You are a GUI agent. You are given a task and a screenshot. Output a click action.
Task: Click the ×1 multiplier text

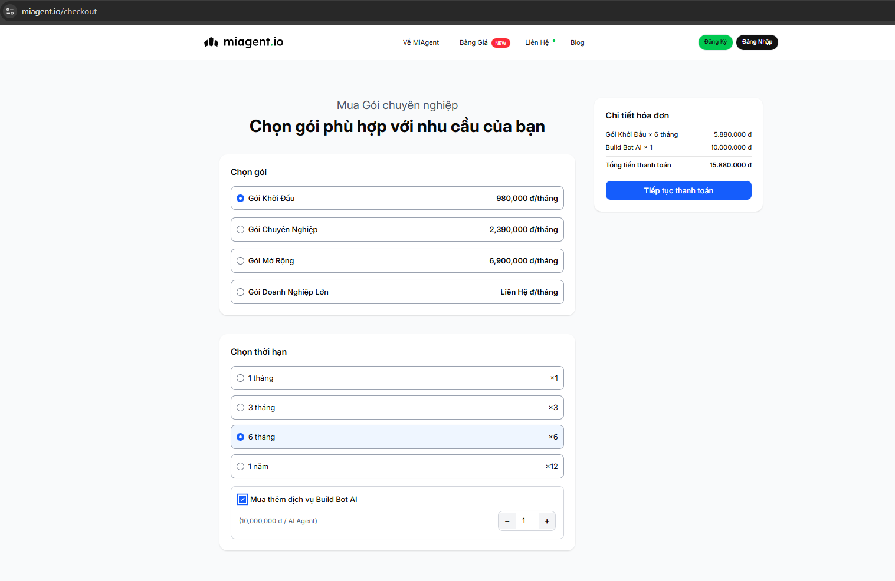coord(554,378)
